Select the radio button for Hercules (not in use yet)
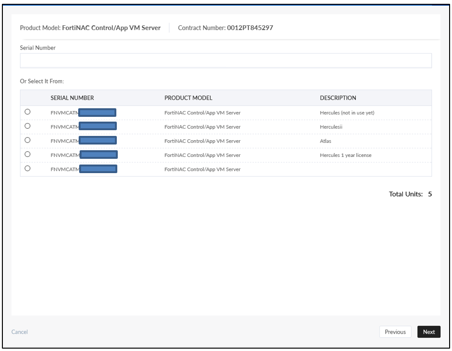Viewport: 452px width, 351px height. click(27, 112)
